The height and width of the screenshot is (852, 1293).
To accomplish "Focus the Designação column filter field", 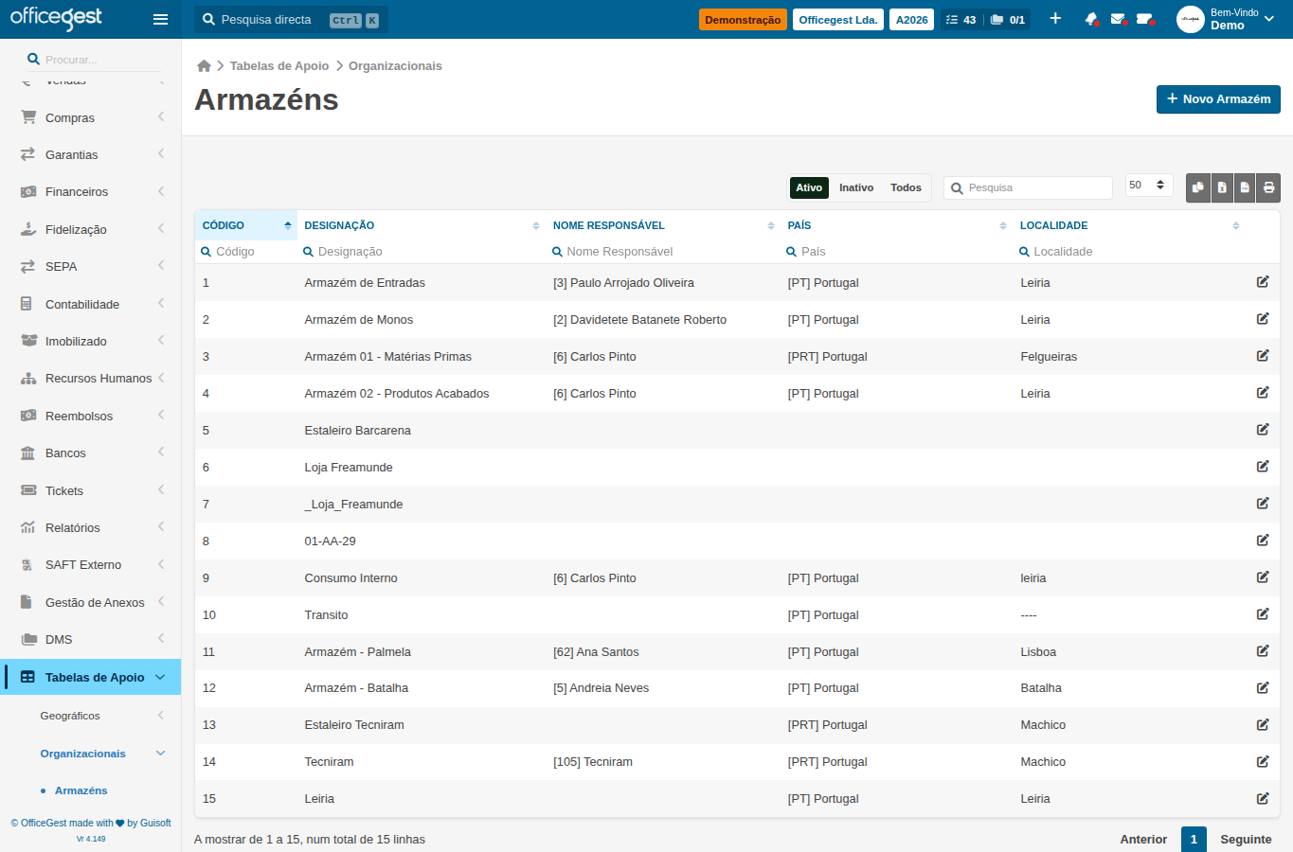I will [422, 252].
